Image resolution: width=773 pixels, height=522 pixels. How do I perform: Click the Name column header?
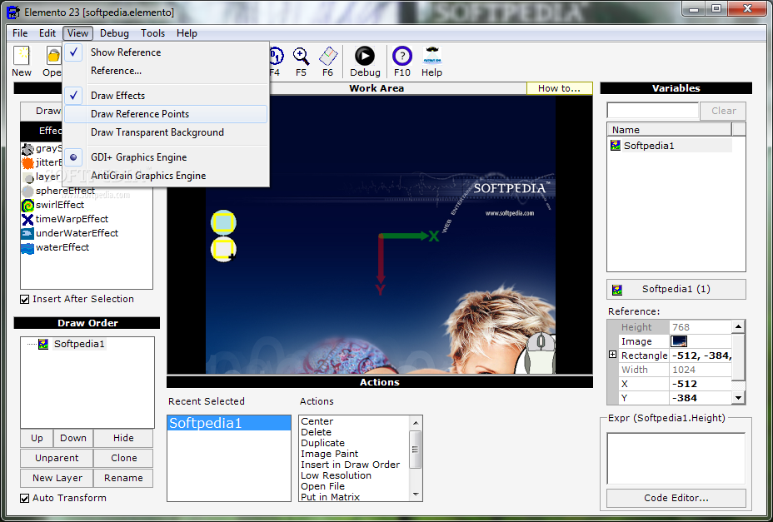point(670,130)
